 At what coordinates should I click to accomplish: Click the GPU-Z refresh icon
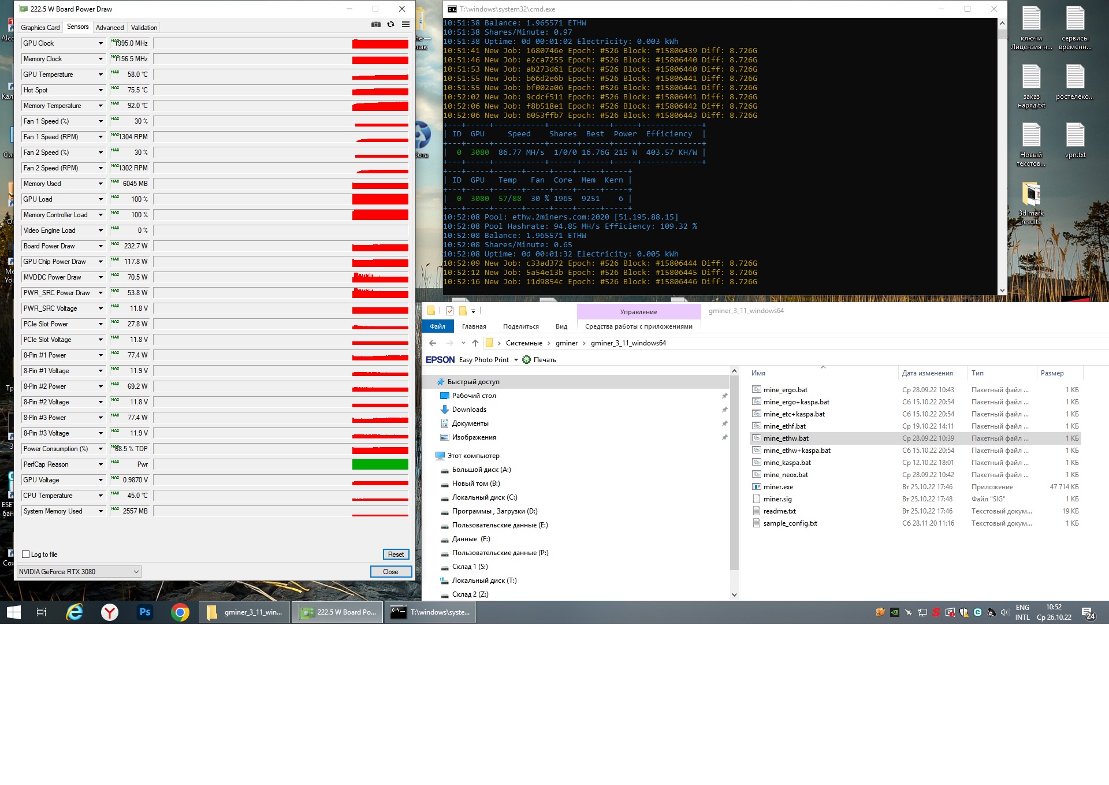(391, 24)
